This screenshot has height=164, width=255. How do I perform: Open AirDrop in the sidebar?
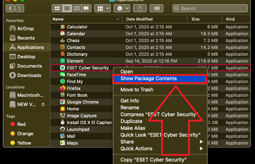(x=22, y=29)
